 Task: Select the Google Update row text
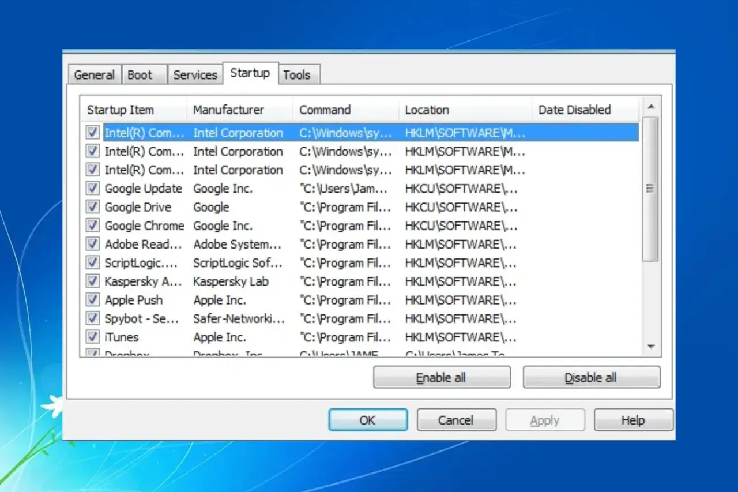143,189
